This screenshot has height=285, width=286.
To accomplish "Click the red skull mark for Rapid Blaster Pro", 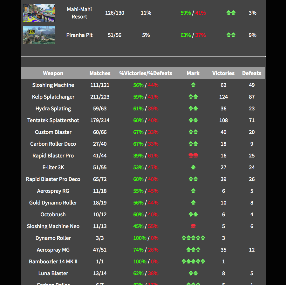I will click(193, 156).
